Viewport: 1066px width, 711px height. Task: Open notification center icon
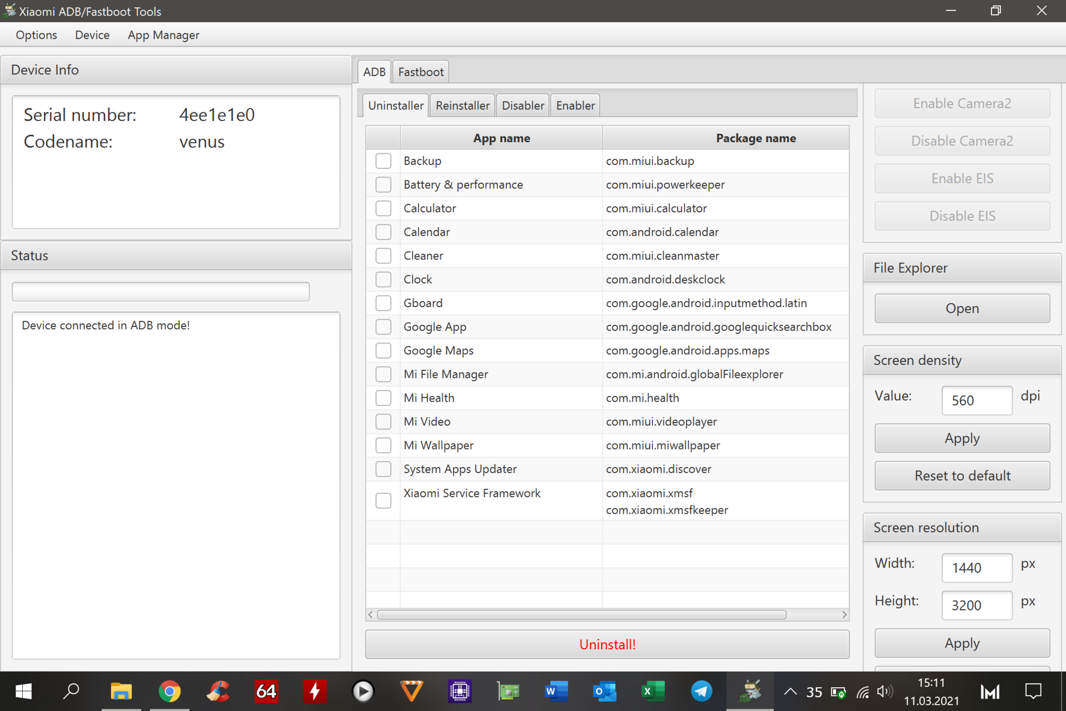tap(1033, 692)
